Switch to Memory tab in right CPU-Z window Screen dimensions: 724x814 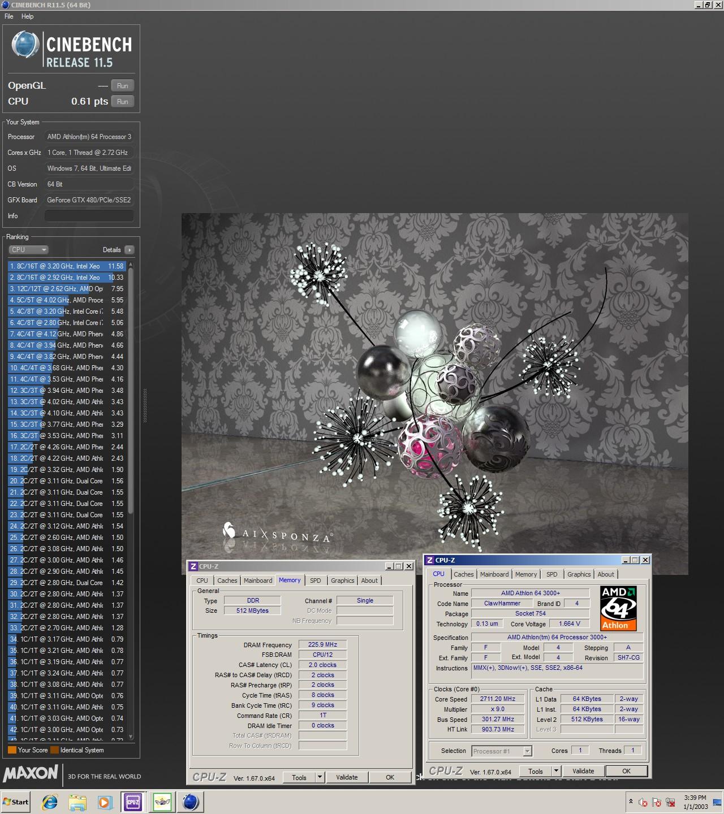[x=526, y=574]
